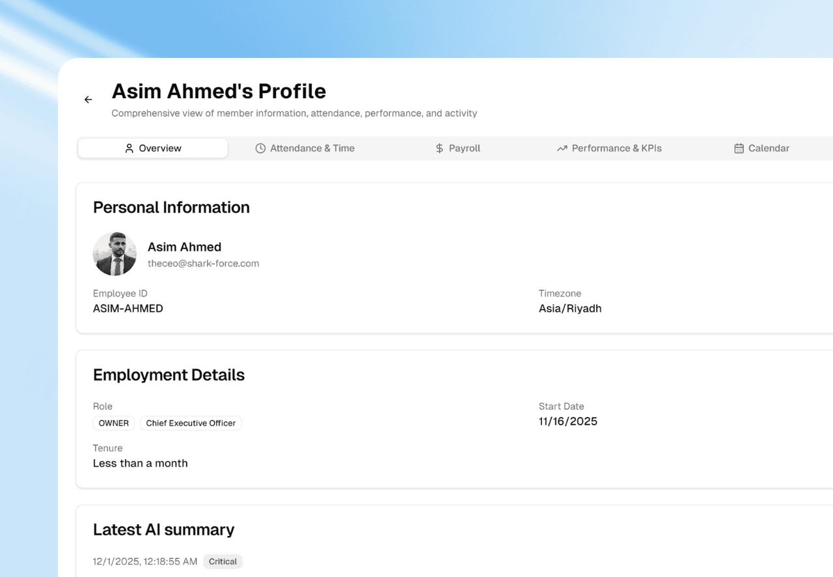This screenshot has width=833, height=577.
Task: Open the Calendar tab
Action: (x=761, y=148)
